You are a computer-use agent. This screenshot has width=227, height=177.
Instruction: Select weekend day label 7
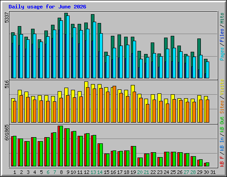pos(55,172)
